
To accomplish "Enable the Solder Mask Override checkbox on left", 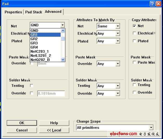I will pos(32,93).
